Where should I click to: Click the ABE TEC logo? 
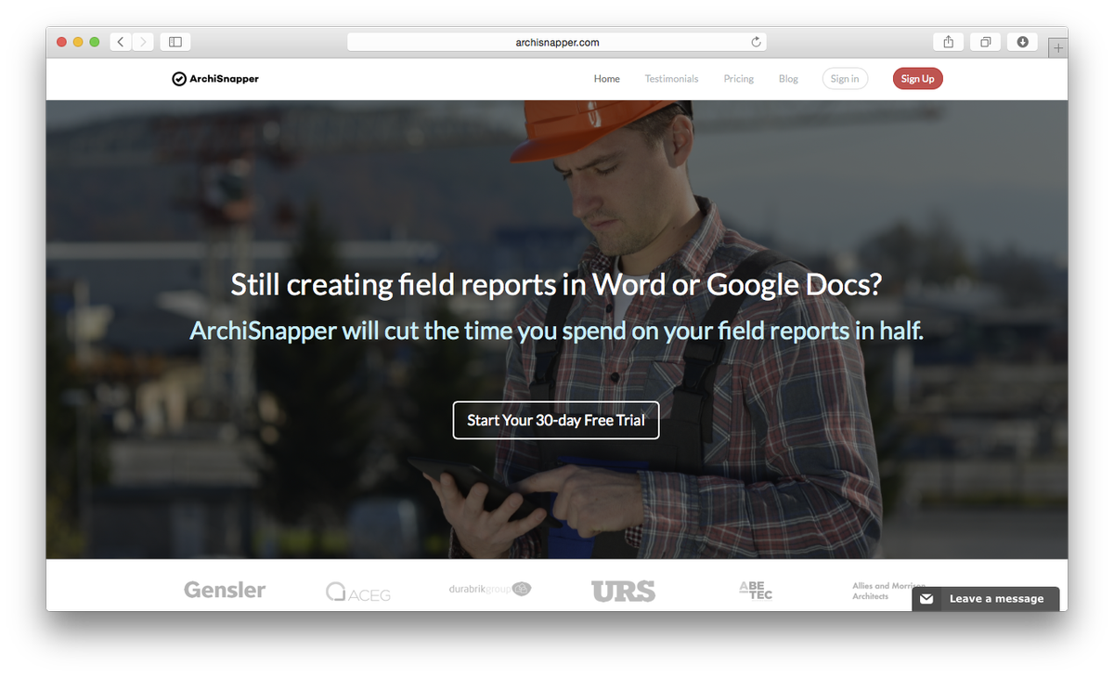756,590
